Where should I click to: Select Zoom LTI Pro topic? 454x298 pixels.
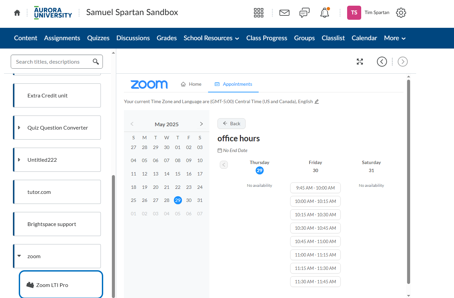click(x=61, y=285)
